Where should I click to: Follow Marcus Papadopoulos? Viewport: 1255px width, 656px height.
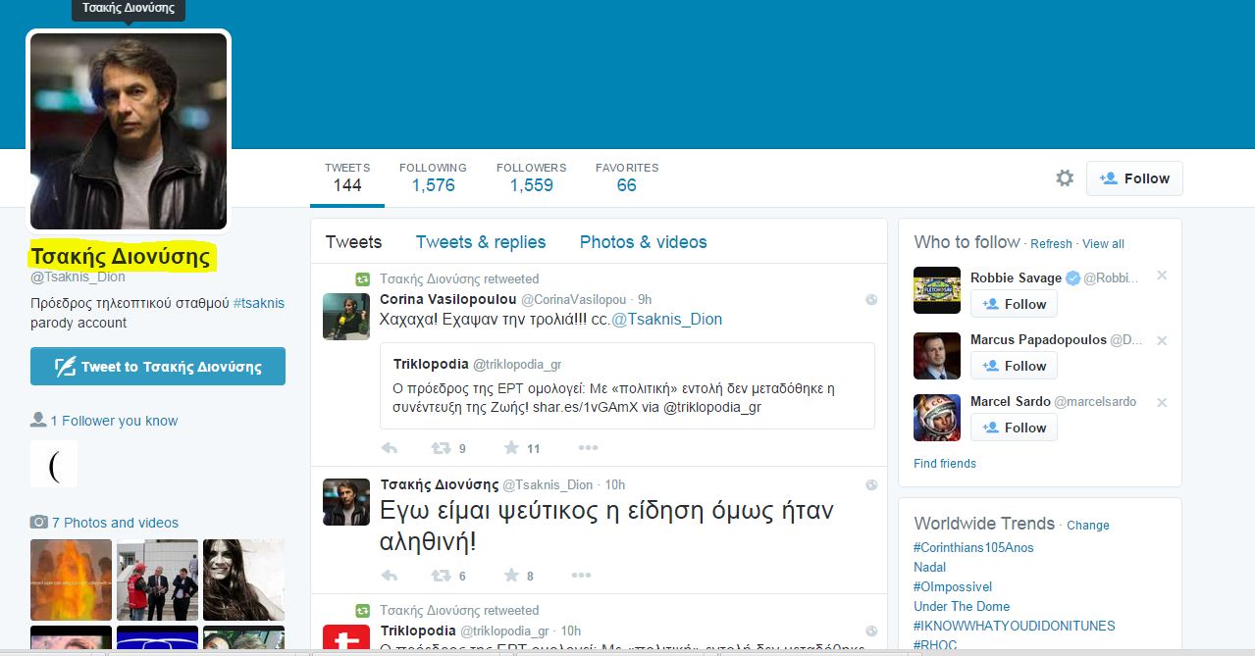click(1014, 366)
